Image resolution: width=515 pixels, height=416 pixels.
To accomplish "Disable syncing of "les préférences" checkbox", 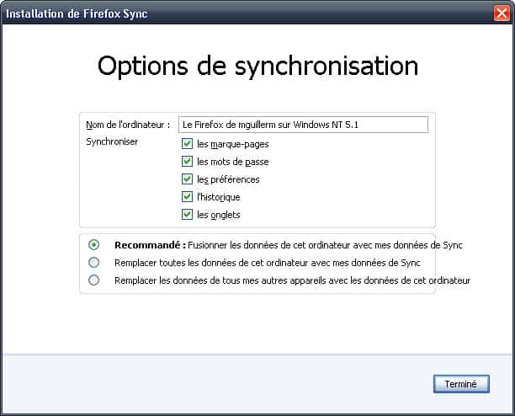I will tap(187, 179).
